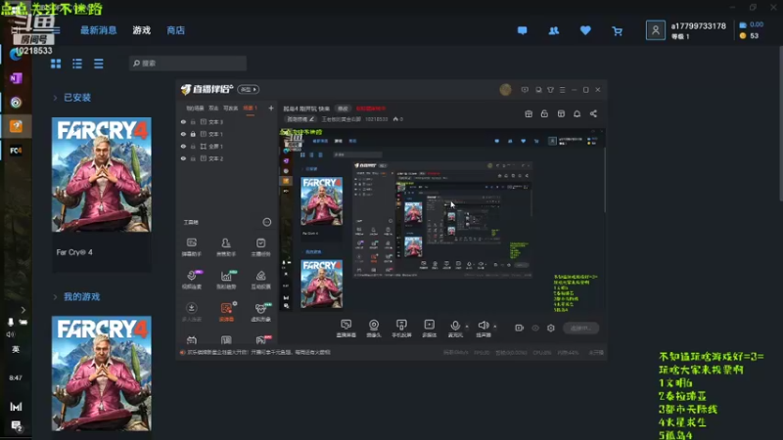Open the hamburger menu in the companion title bar

click(x=562, y=90)
